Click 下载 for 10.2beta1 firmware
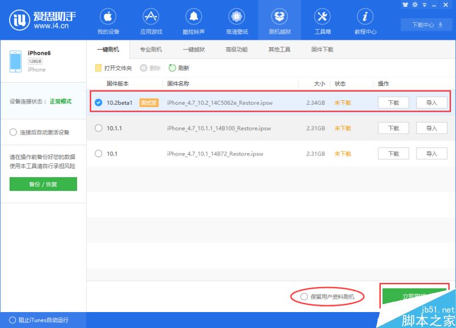 [x=393, y=102]
